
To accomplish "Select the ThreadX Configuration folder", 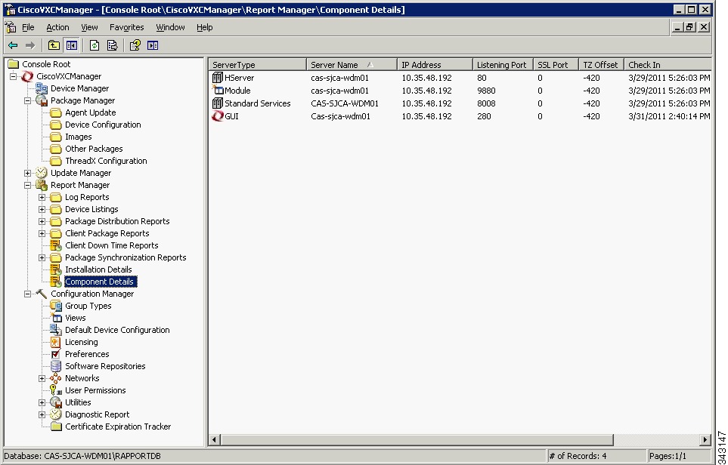I will pos(106,161).
